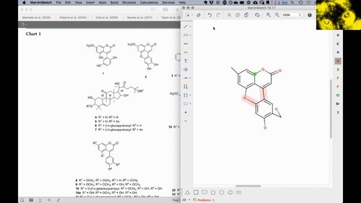Open the Services menu
Screen dimensions: 361x203
coord(168,2)
